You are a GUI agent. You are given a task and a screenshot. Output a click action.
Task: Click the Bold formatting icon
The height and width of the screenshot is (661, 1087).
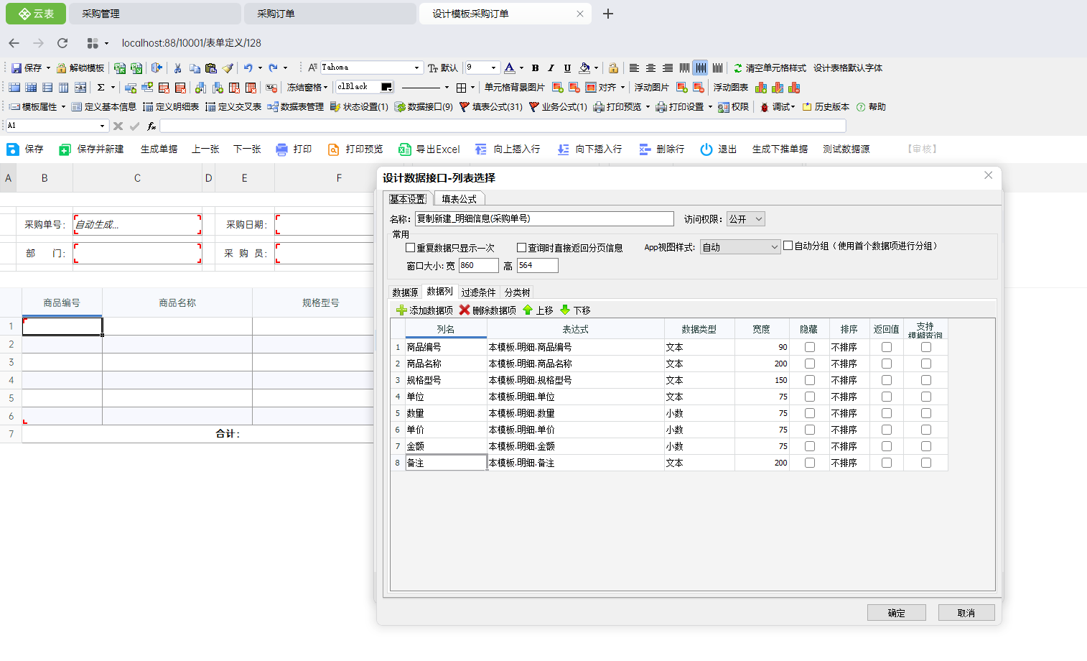point(535,68)
